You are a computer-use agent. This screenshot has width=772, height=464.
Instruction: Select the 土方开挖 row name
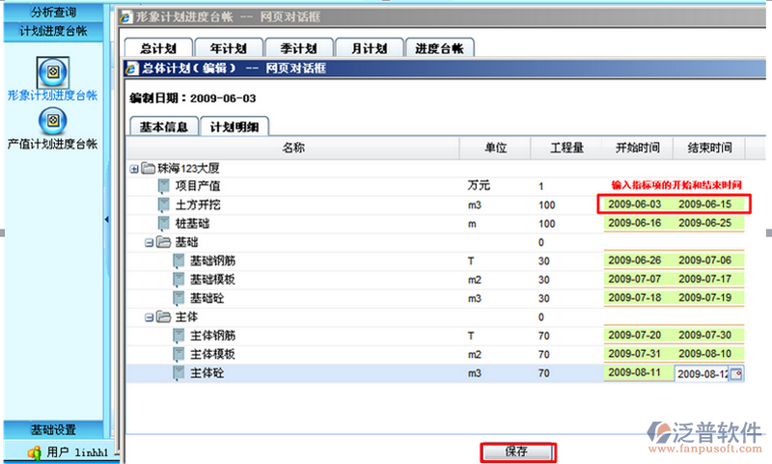click(198, 205)
